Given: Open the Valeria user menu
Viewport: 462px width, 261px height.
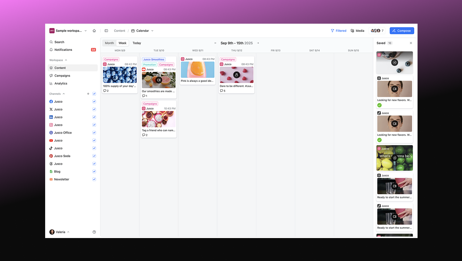Looking at the screenshot, I should (x=59, y=232).
